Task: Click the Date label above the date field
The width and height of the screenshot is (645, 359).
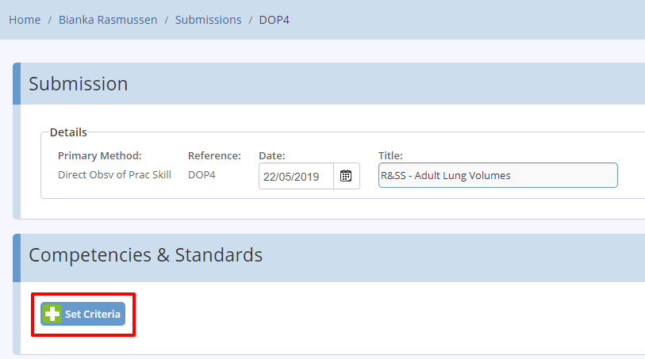Action: click(x=272, y=155)
